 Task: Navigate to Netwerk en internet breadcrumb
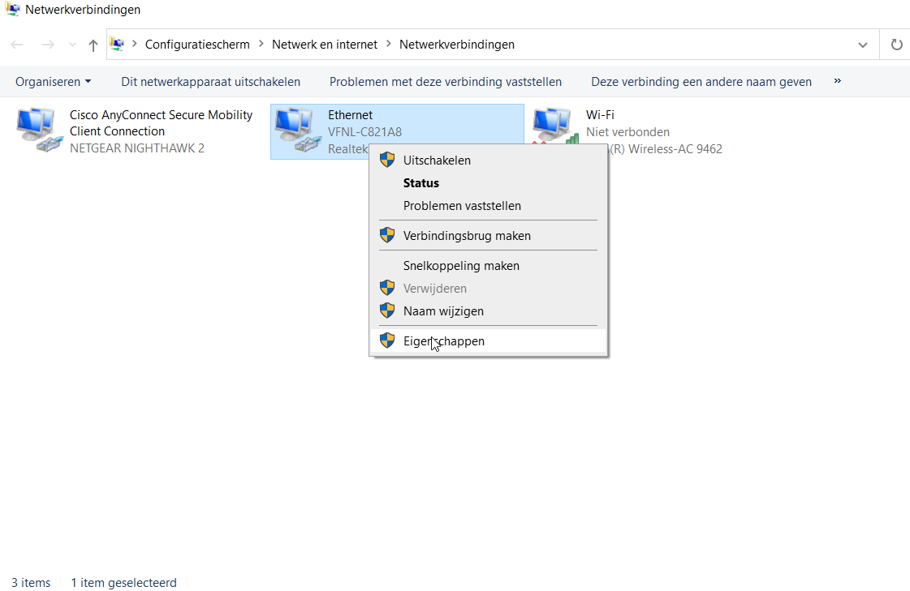(x=324, y=45)
